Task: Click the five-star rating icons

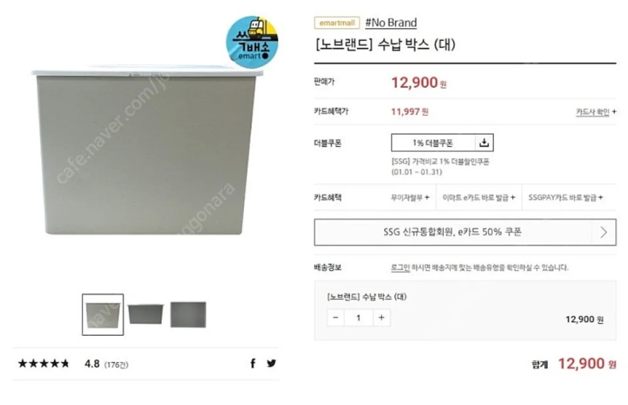Action: [x=44, y=364]
